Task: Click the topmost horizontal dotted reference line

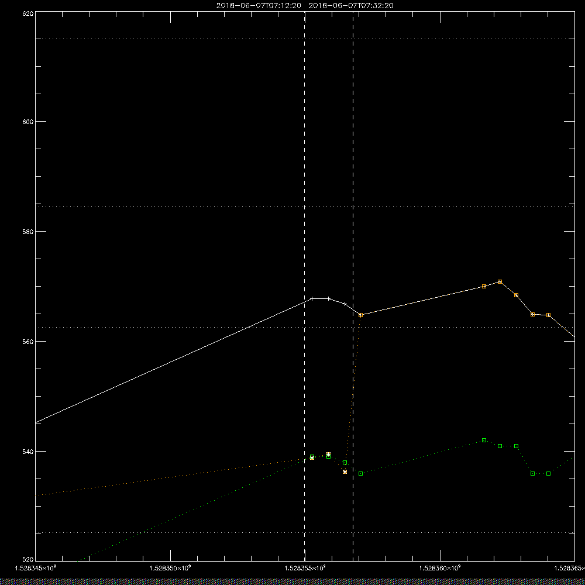Action: point(305,39)
